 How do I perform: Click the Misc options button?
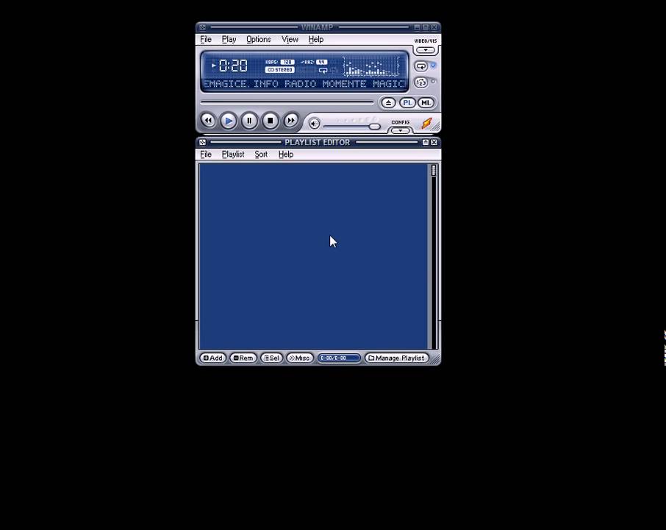pyautogui.click(x=300, y=358)
